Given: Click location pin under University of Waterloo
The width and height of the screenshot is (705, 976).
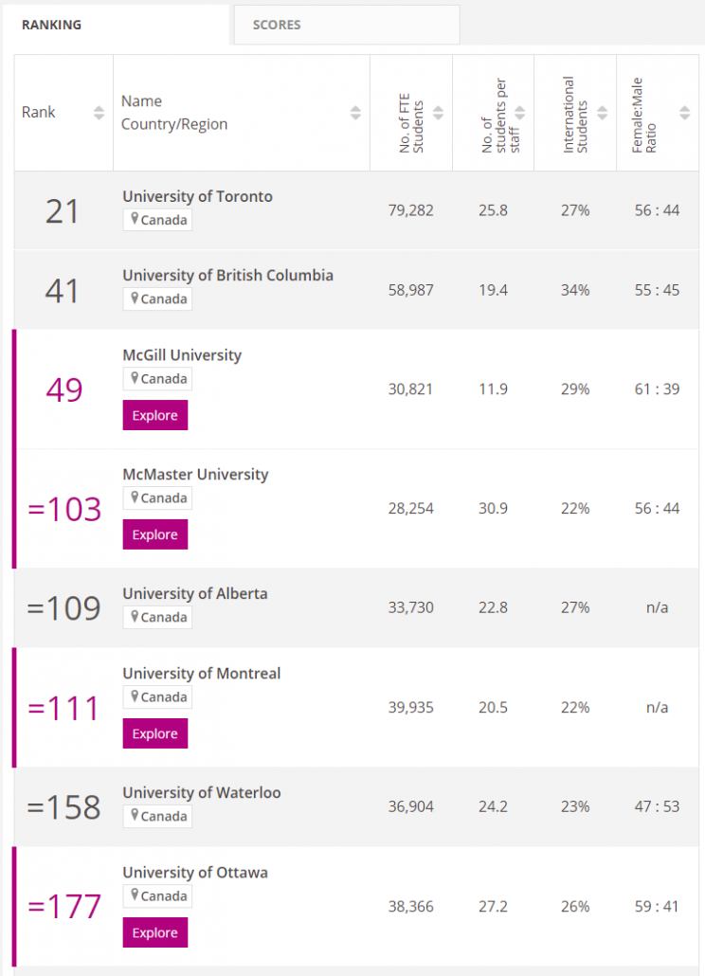Looking at the screenshot, I should [135, 816].
